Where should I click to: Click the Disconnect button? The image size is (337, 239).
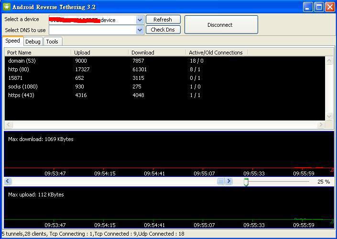(x=221, y=25)
